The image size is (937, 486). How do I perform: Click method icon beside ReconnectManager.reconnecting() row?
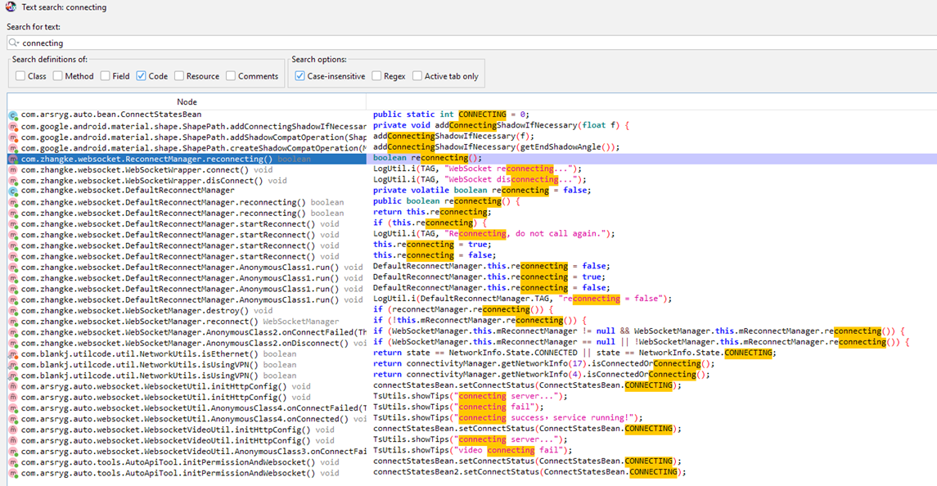click(13, 159)
